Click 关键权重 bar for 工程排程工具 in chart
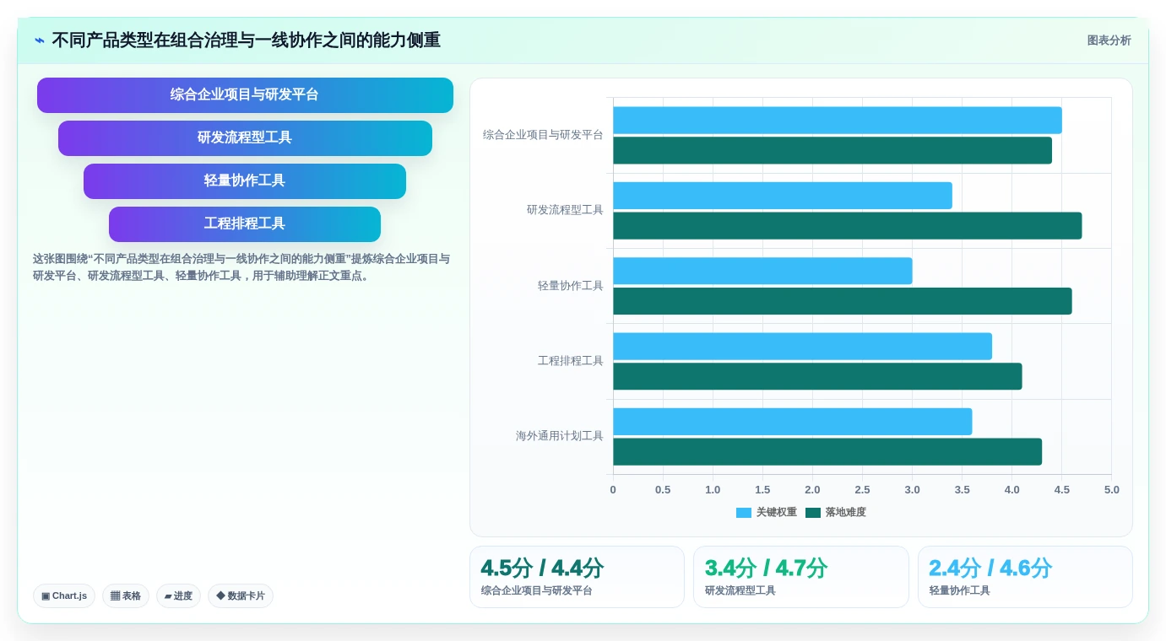This screenshot has height=641, width=1166. click(802, 347)
